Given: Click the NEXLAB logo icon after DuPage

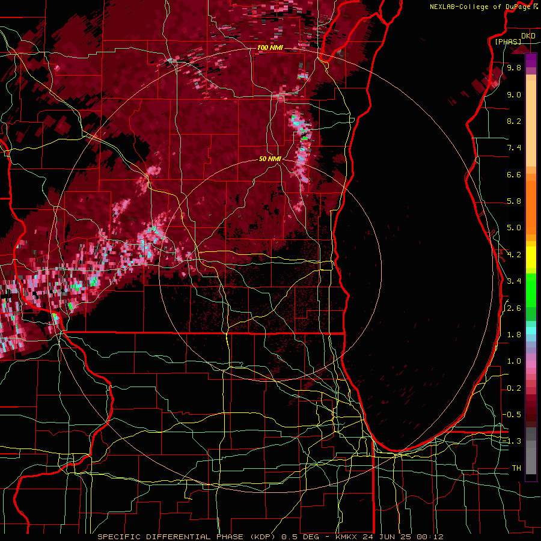Looking at the screenshot, I should click(x=536, y=7).
